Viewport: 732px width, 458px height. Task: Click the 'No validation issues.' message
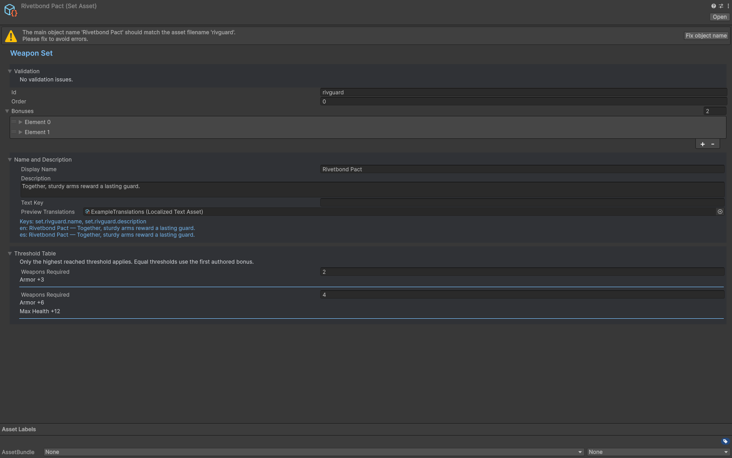[46, 79]
